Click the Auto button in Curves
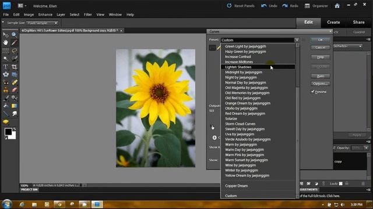This screenshot has height=209, width=373. click(320, 76)
